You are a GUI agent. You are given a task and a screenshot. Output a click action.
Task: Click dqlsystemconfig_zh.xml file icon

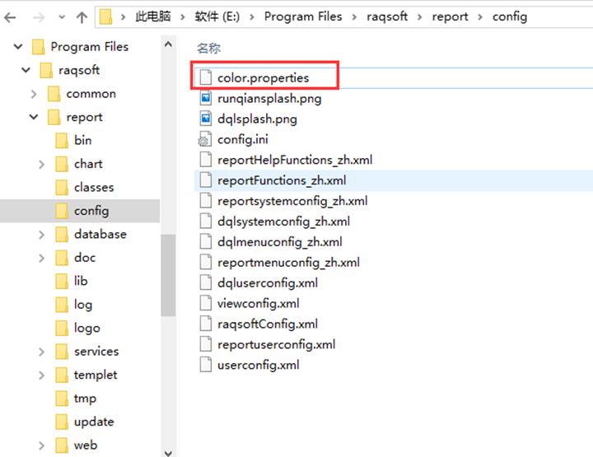click(205, 222)
